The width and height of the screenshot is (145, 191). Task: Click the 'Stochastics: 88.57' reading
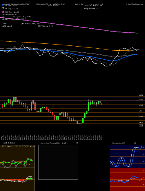[x=10, y=14]
